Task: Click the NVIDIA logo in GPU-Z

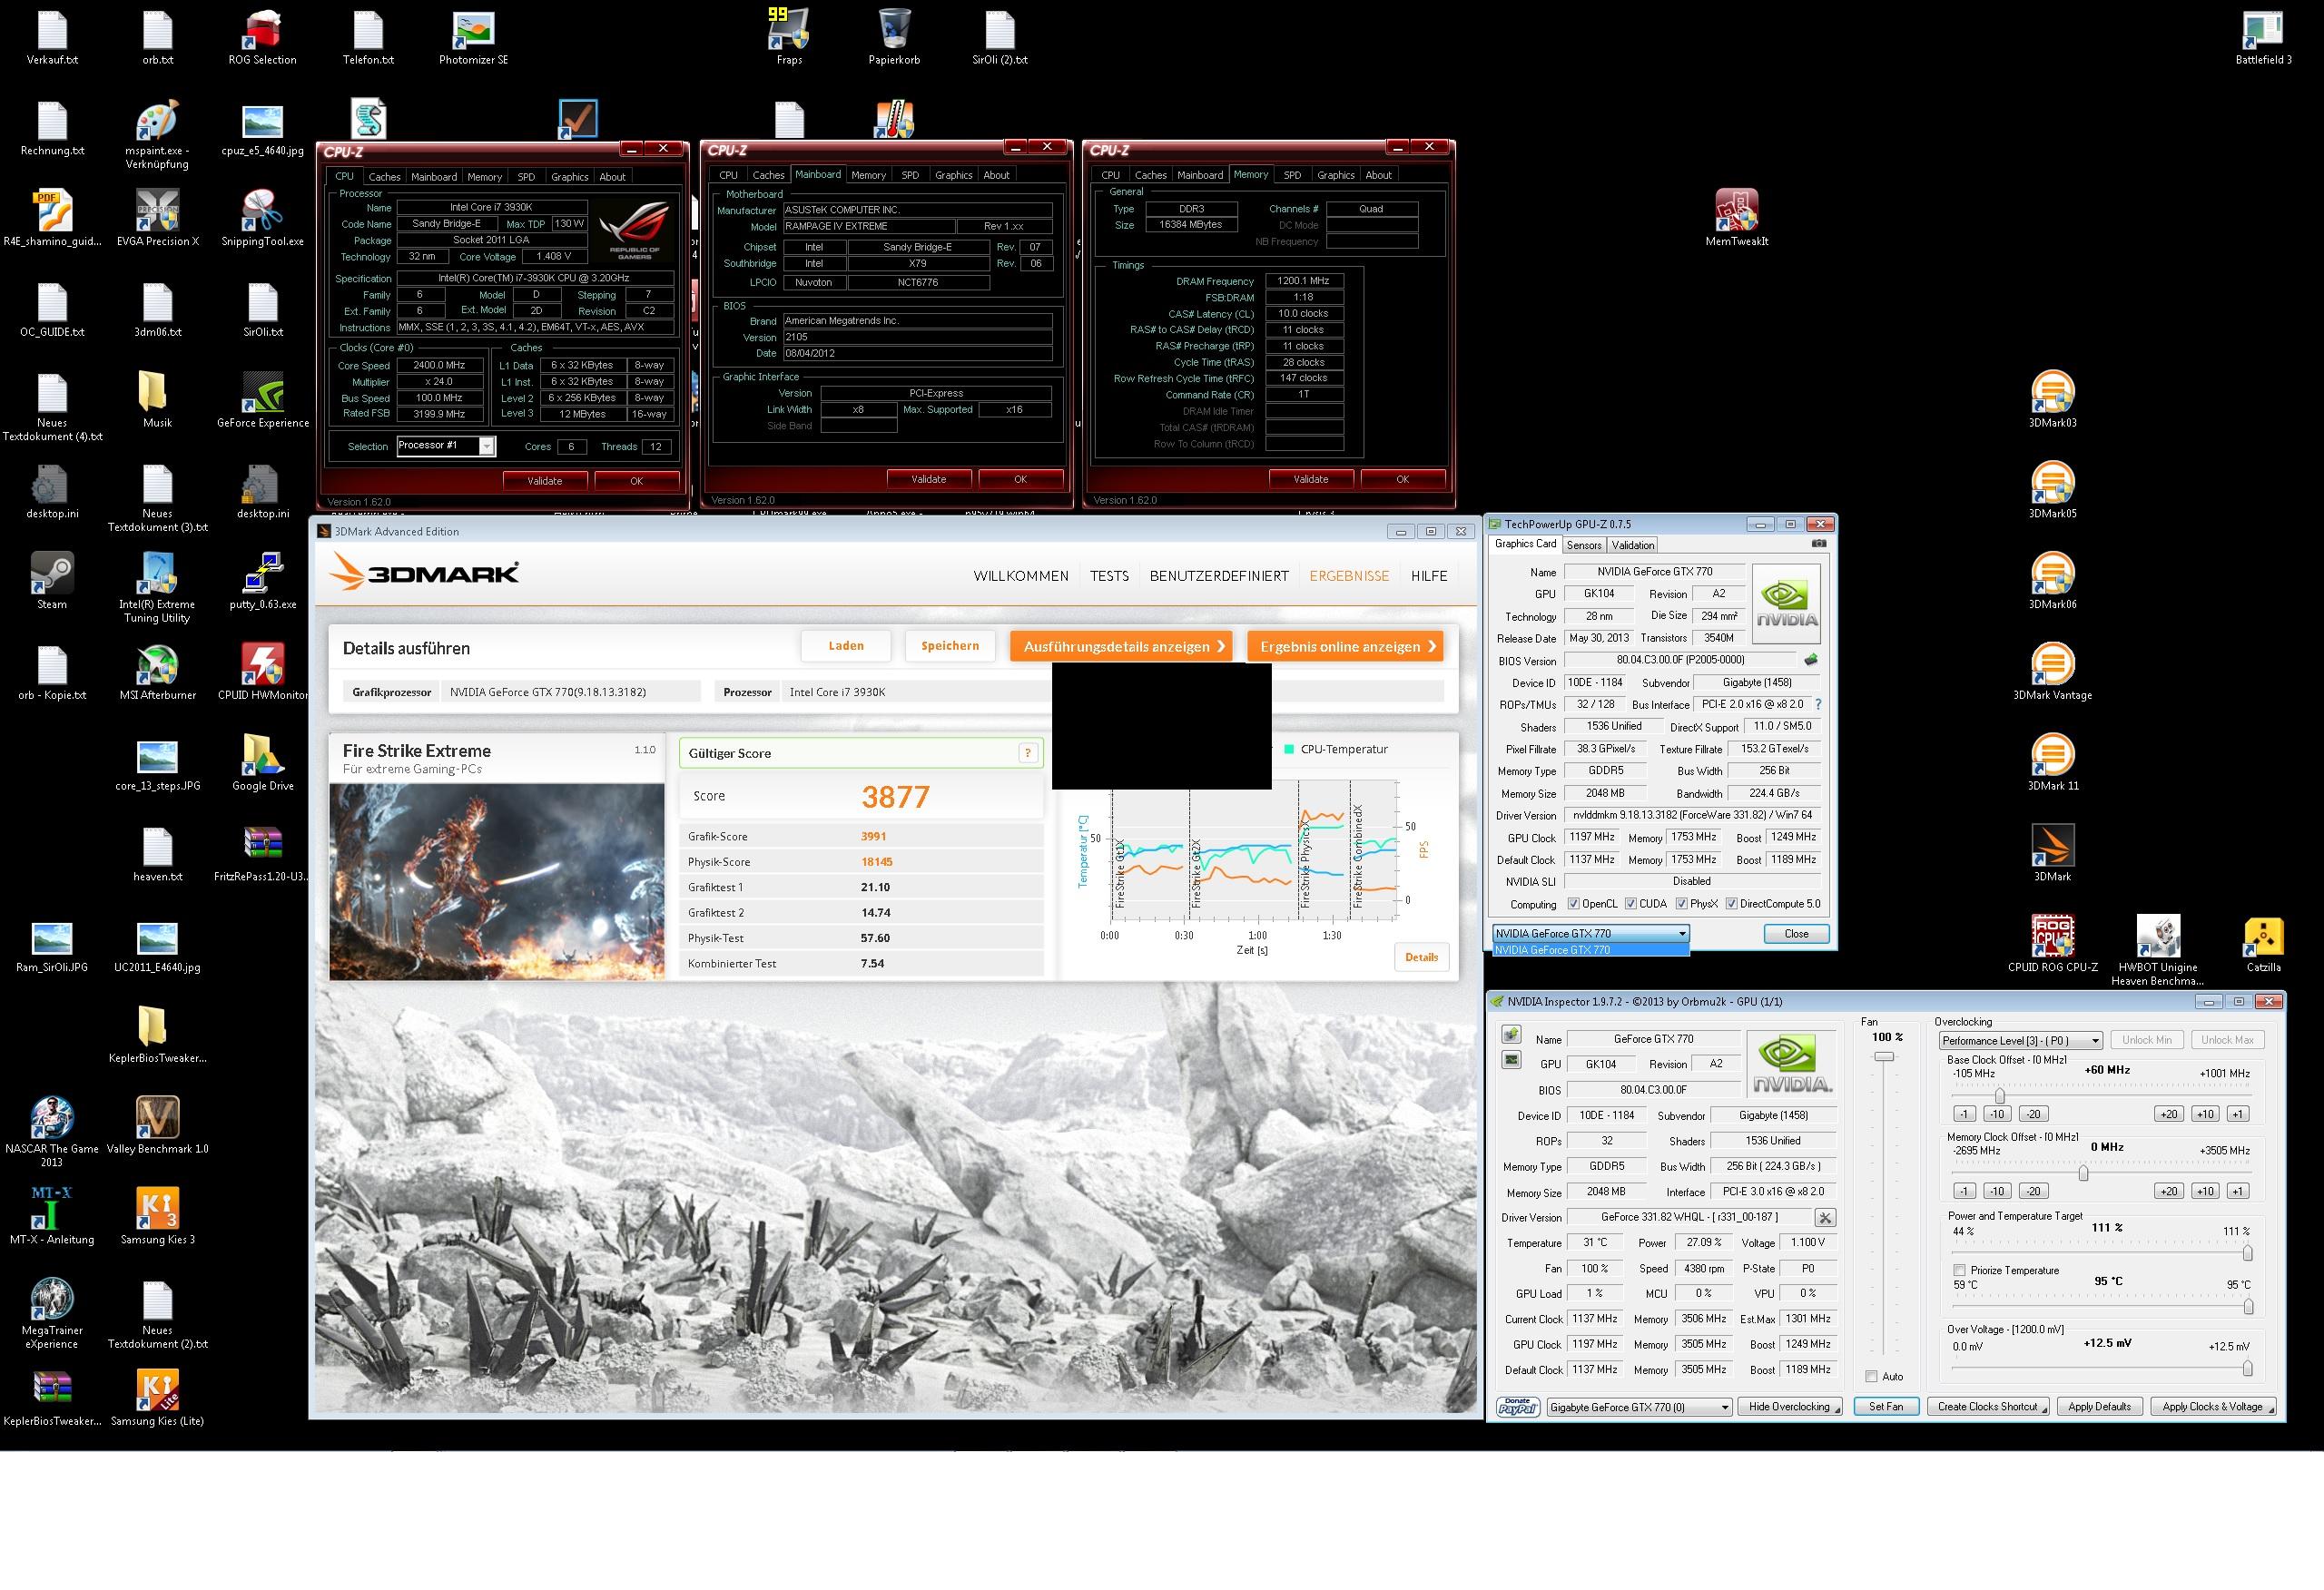Action: pyautogui.click(x=1786, y=605)
